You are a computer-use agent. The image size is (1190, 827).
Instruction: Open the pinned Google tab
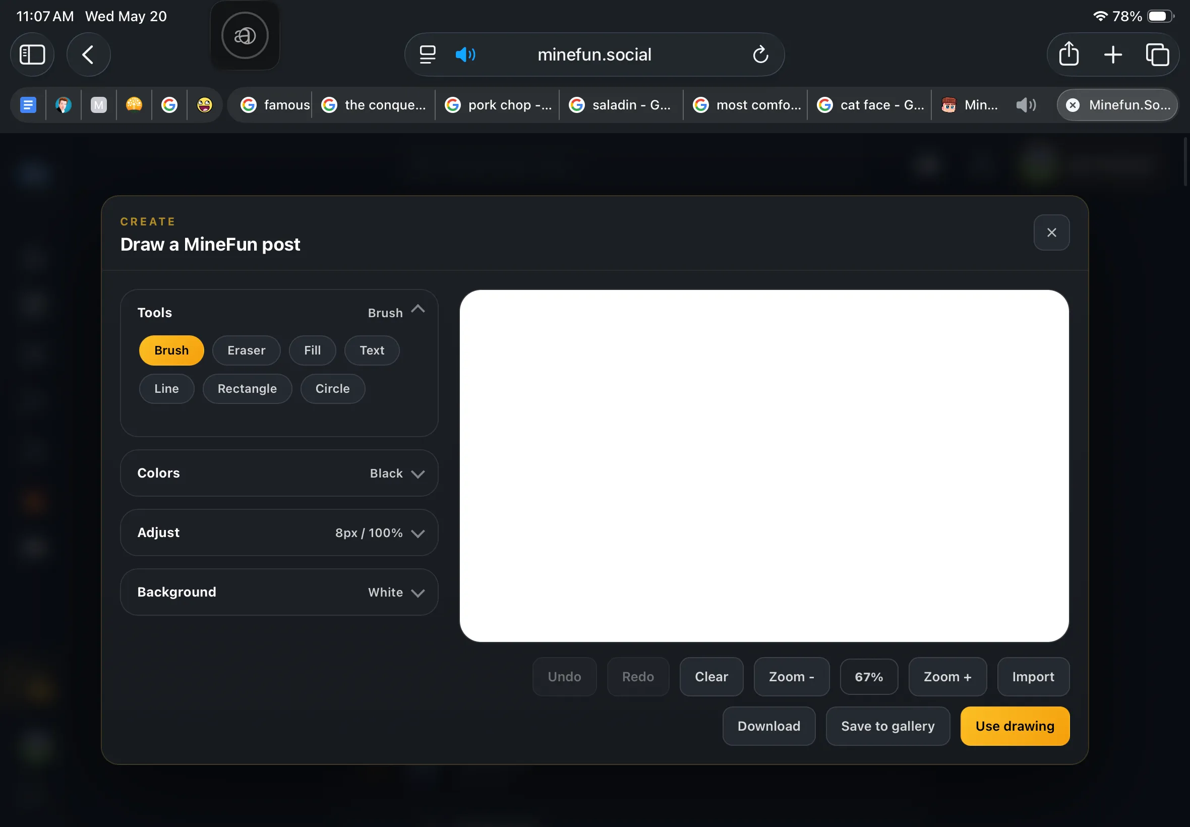click(x=169, y=105)
